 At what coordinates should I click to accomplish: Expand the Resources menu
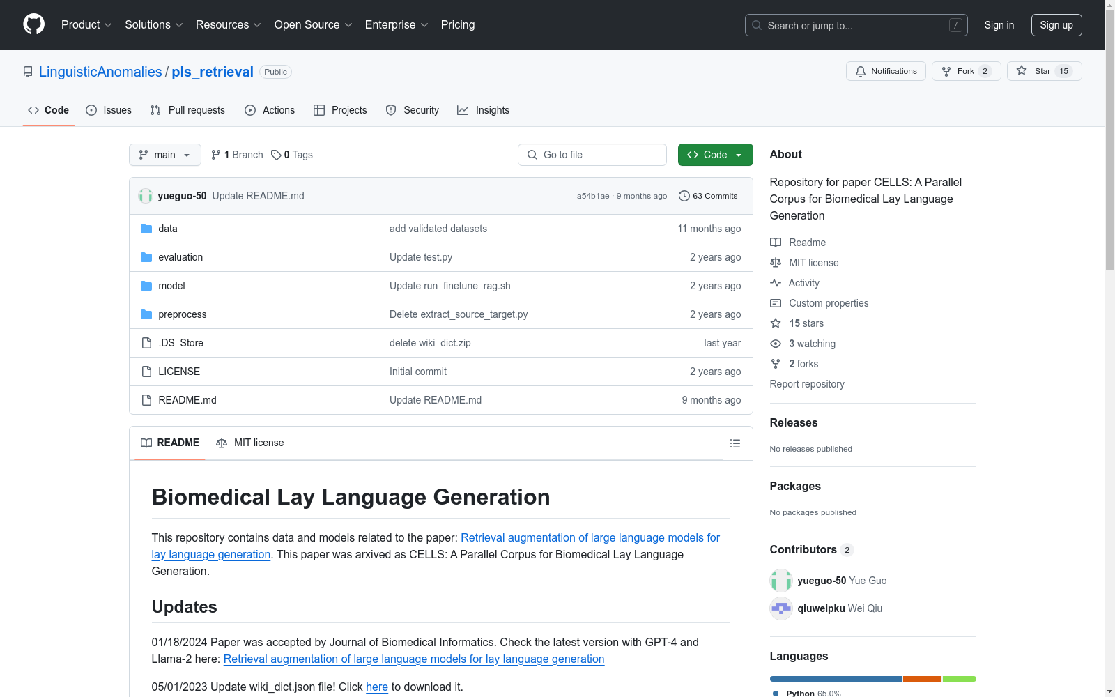pyautogui.click(x=229, y=25)
